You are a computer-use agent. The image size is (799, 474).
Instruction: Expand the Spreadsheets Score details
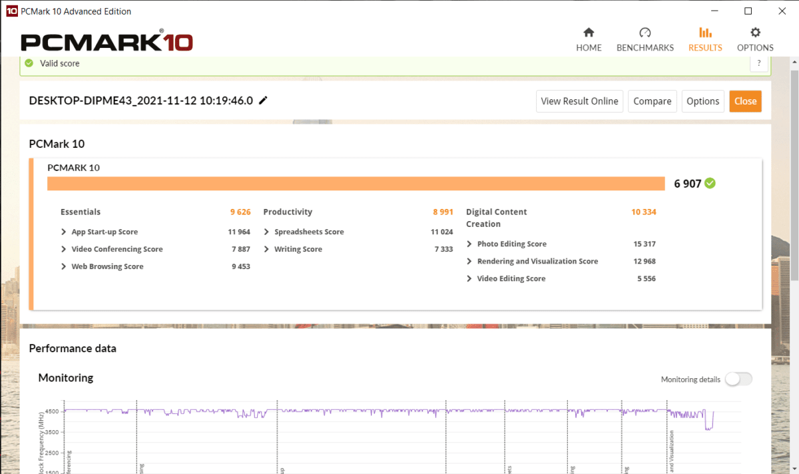click(309, 232)
